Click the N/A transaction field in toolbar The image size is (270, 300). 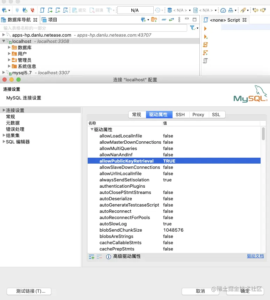[135, 10]
